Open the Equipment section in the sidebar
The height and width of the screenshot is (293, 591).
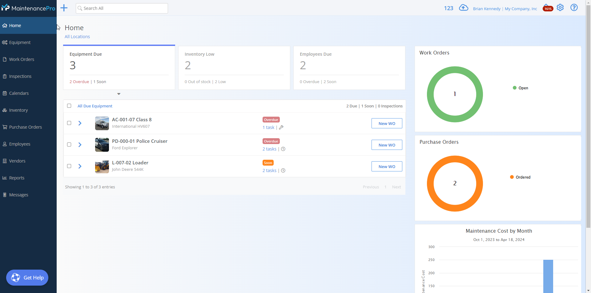pyautogui.click(x=20, y=42)
